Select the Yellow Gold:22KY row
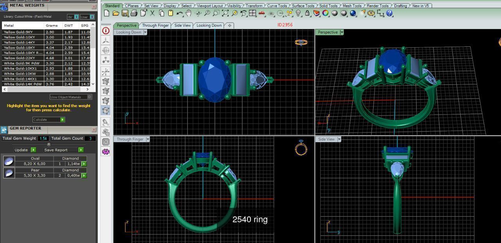Viewport: 501px width, 243px height. coord(47,58)
